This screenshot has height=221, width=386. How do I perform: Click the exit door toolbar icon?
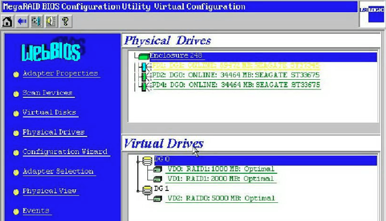click(x=36, y=21)
